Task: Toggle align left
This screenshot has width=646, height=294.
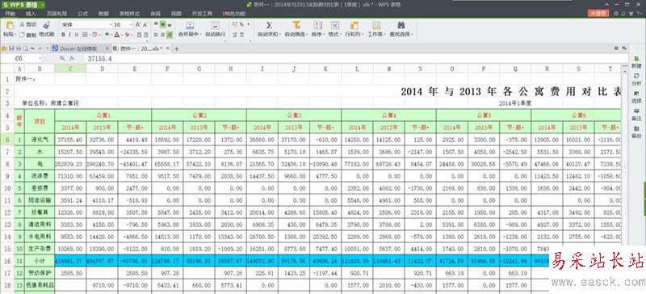Action: [x=156, y=35]
